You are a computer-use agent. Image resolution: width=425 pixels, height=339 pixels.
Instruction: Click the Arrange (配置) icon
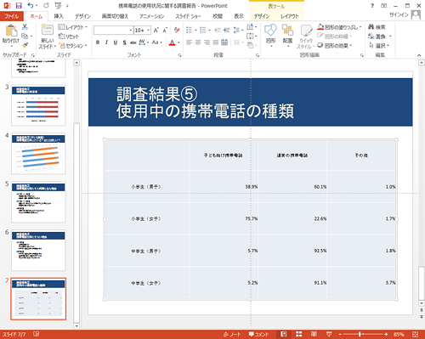(x=287, y=30)
